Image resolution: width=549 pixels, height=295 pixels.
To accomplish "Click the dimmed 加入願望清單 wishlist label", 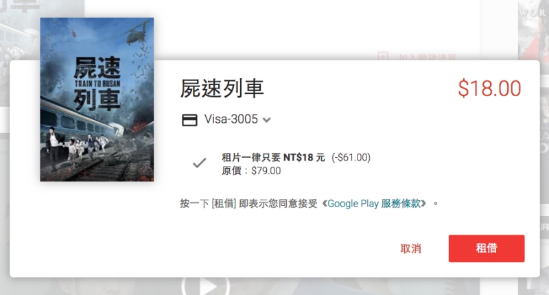I will click(x=427, y=57).
